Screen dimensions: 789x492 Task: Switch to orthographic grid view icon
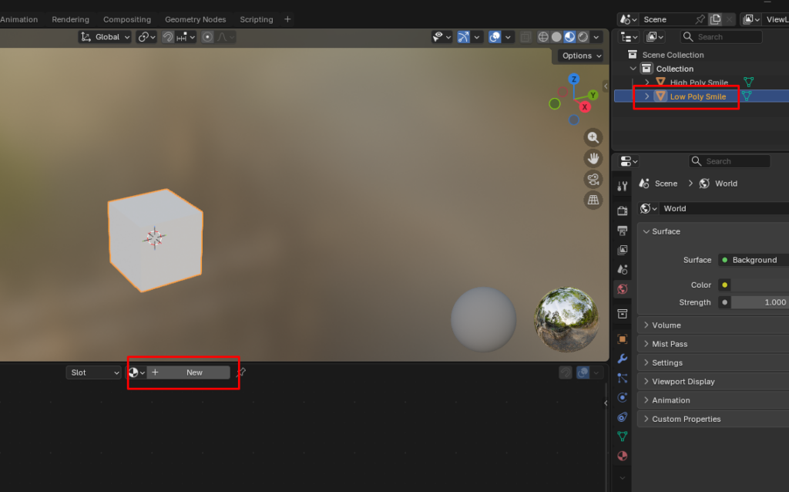tap(593, 200)
